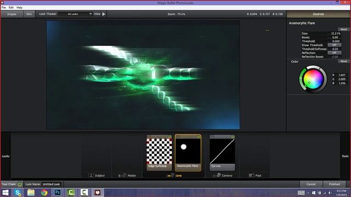Select the Edge Softness tool card

click(x=159, y=153)
